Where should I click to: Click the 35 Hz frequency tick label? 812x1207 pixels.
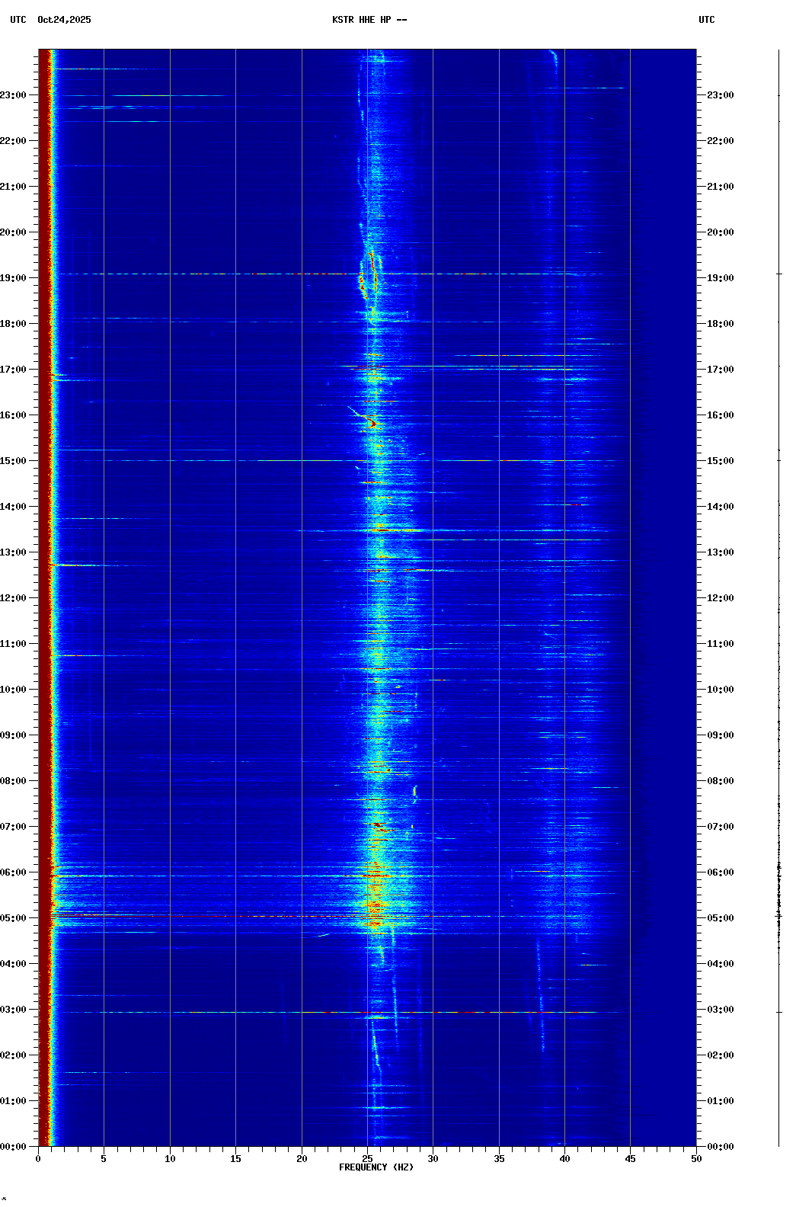click(499, 1159)
